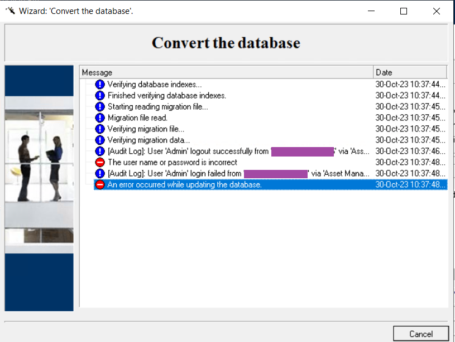Click the 'Convert the database' heading
The height and width of the screenshot is (342, 455).
tap(226, 42)
